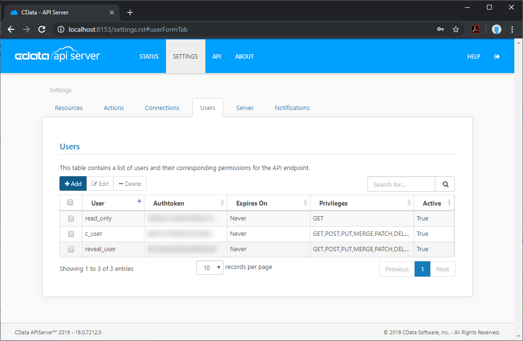Reload the page with the browser refresh icon

(x=42, y=29)
